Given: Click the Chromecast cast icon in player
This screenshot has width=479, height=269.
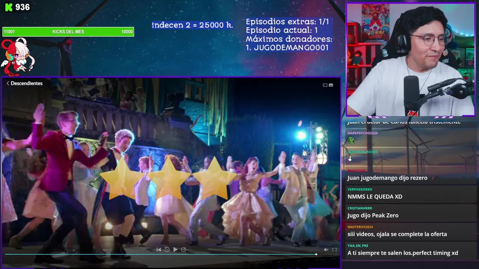Looking at the screenshot, I should [x=325, y=85].
